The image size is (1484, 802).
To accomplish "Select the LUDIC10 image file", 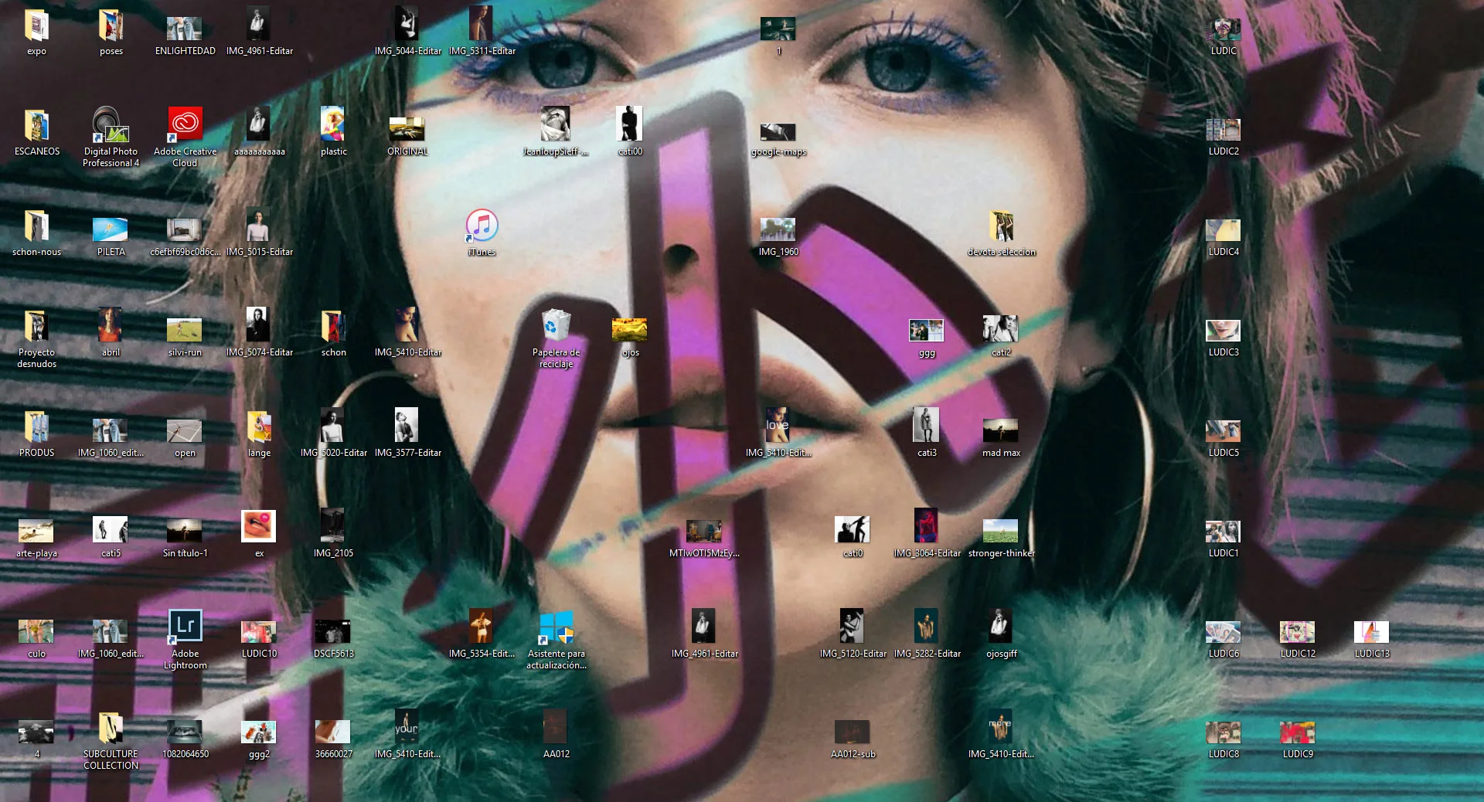I will (x=259, y=631).
